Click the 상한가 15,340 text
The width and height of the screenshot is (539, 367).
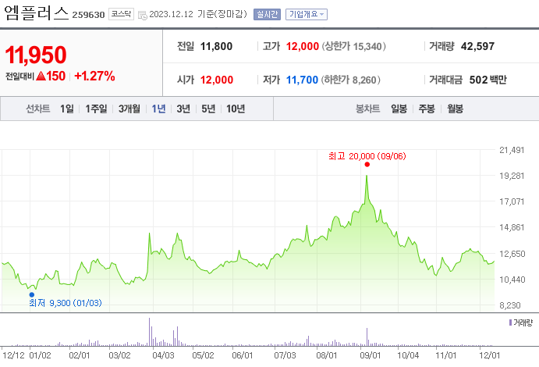353,46
